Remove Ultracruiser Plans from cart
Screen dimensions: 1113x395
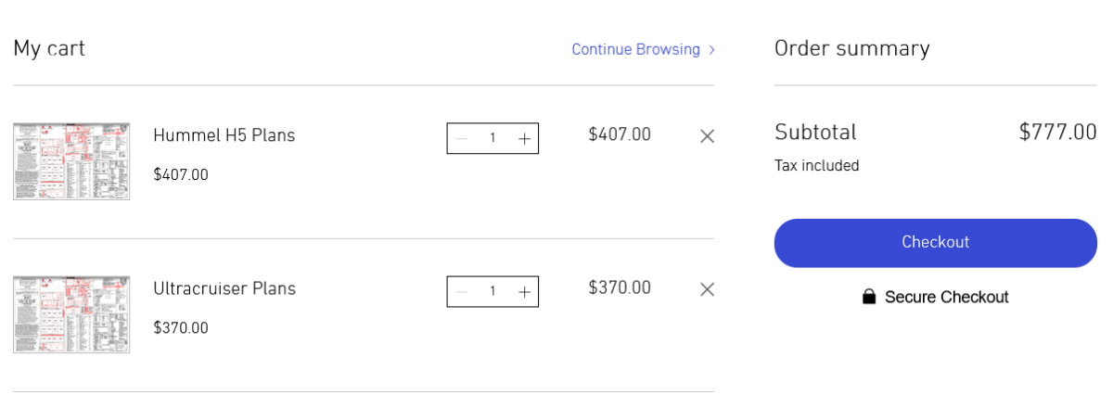pyautogui.click(x=707, y=289)
